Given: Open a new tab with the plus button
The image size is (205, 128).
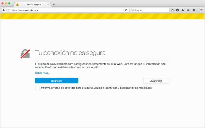Looking at the screenshot, I should (54, 4).
